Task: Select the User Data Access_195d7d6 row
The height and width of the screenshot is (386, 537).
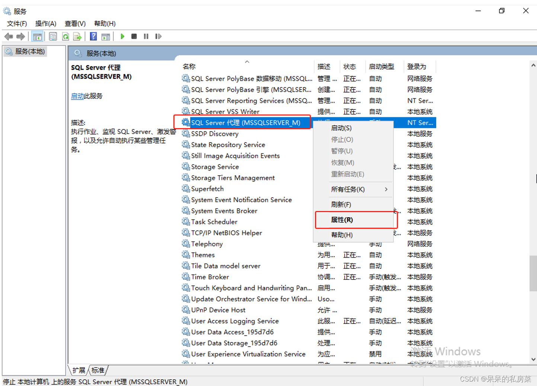Action: 309,332
